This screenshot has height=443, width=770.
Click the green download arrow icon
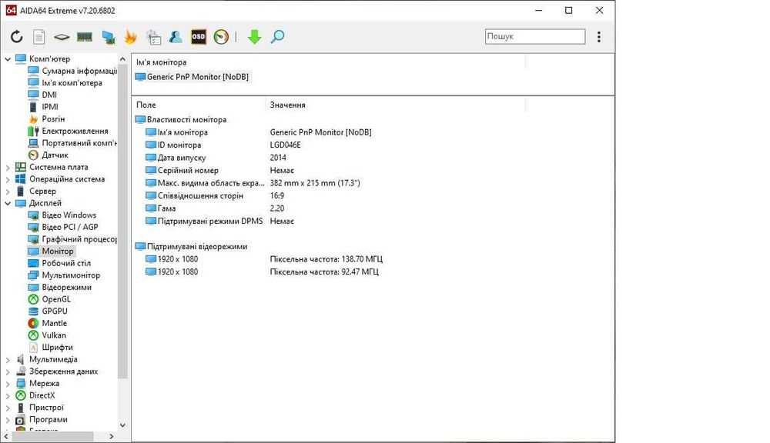pos(254,37)
